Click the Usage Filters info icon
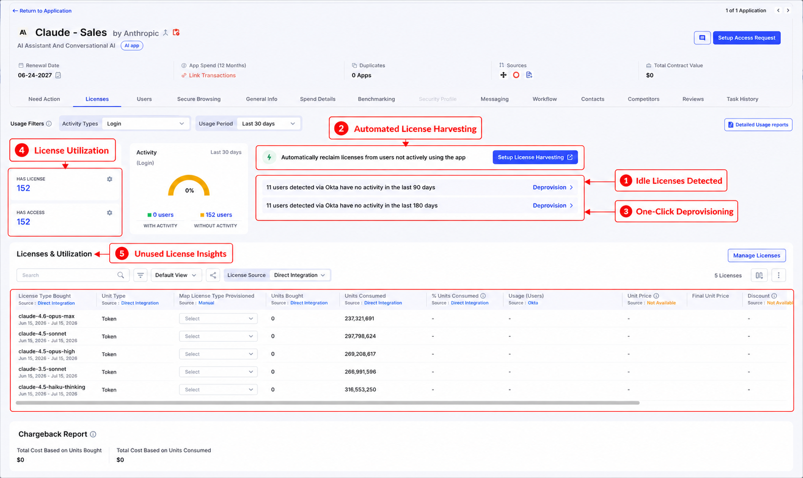 click(49, 124)
